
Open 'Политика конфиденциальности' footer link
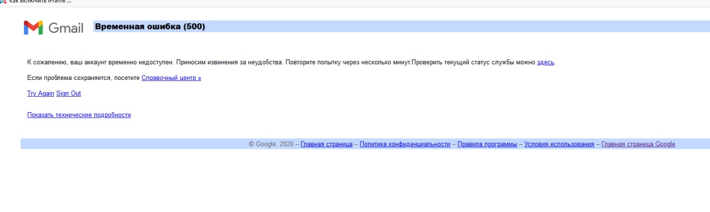405,144
